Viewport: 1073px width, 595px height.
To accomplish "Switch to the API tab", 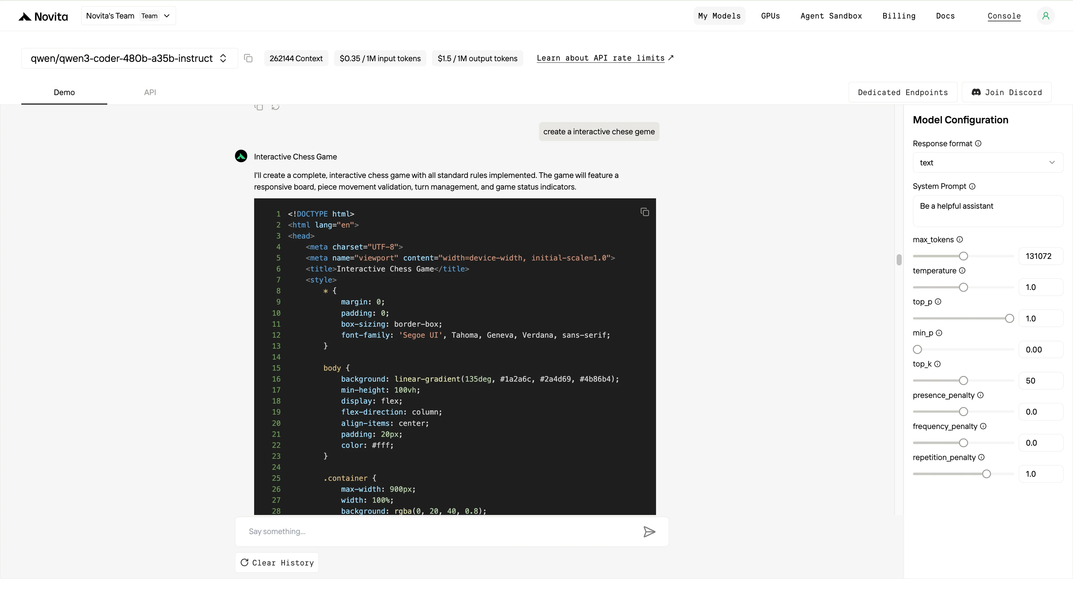I will (150, 93).
